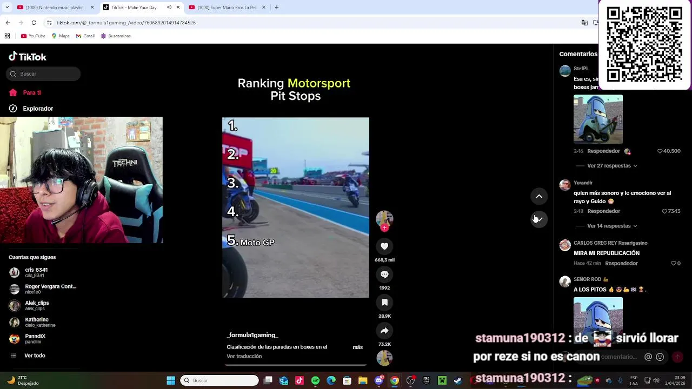Open the Explorador section
692x389 pixels.
click(x=31, y=109)
